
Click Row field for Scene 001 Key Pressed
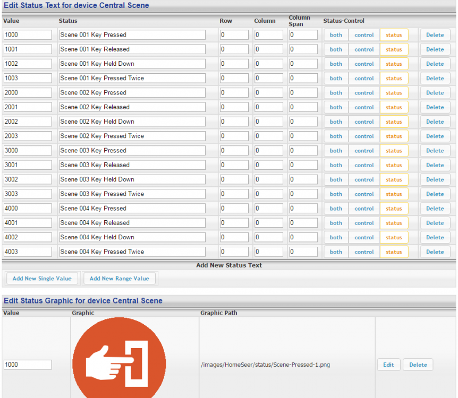234,35
